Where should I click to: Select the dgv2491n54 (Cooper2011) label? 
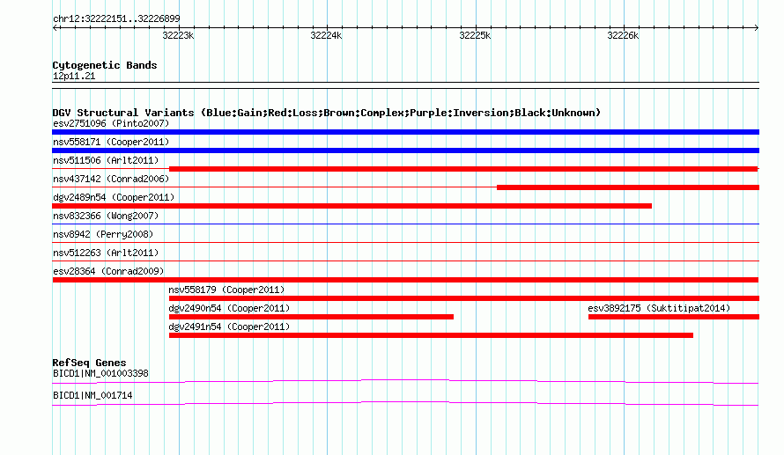coord(229,327)
